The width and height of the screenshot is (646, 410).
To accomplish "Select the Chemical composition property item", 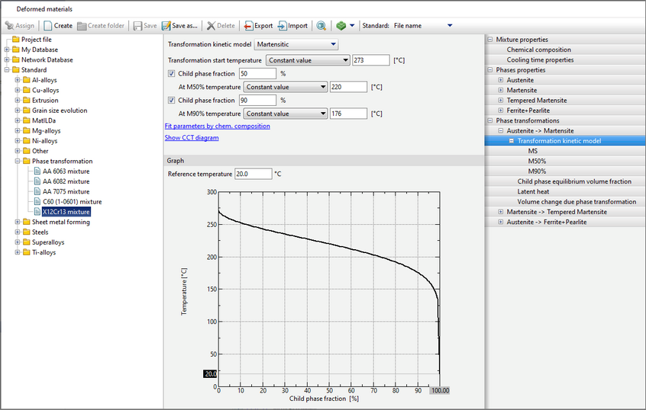I will (538, 50).
